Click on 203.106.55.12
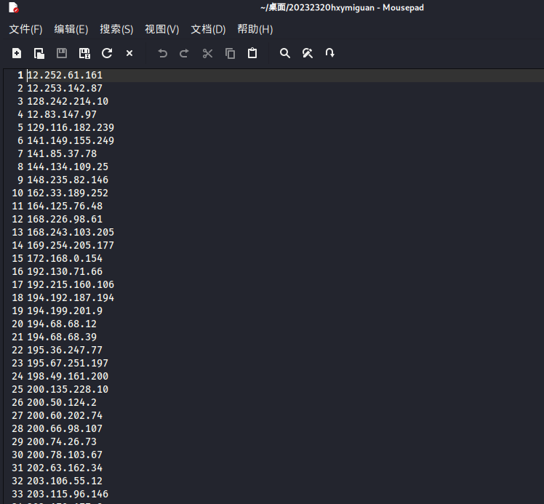The height and width of the screenshot is (504, 544). click(x=65, y=481)
